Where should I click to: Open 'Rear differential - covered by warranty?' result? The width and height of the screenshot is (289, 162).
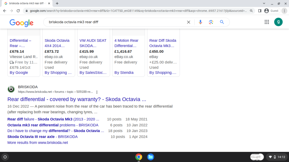pos(77,99)
